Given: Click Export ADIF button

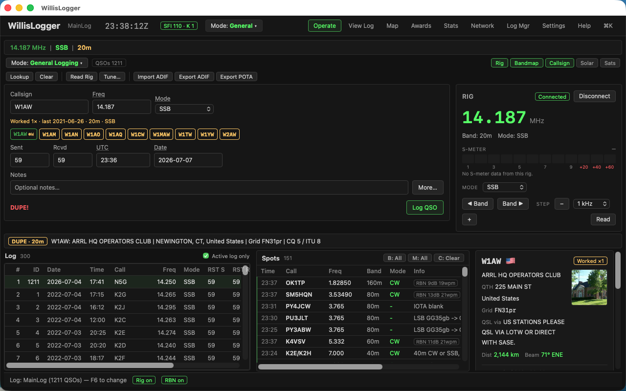Looking at the screenshot, I should point(194,77).
